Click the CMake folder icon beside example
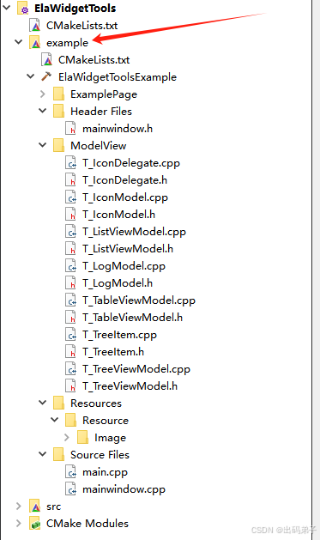320x540 pixels. click(x=35, y=43)
